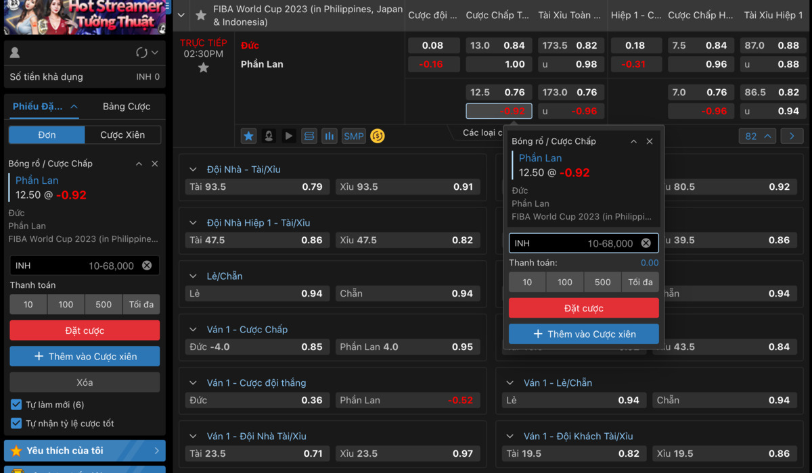
Task: Click the star next to FIBA World Cup 2023
Action: click(201, 16)
